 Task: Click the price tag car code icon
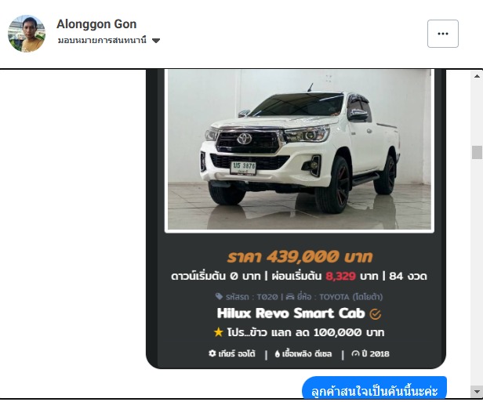[x=219, y=296]
